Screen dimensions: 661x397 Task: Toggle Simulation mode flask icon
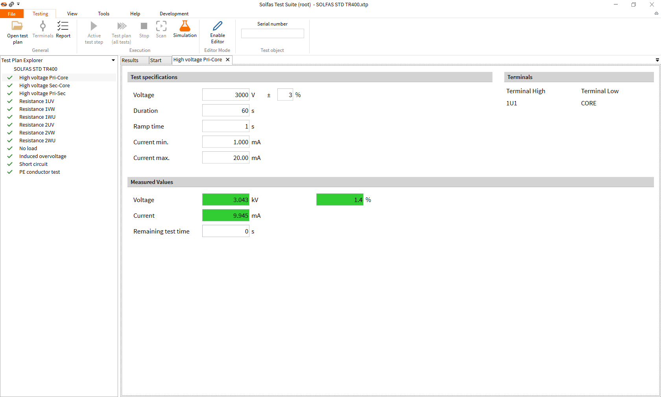point(185,26)
